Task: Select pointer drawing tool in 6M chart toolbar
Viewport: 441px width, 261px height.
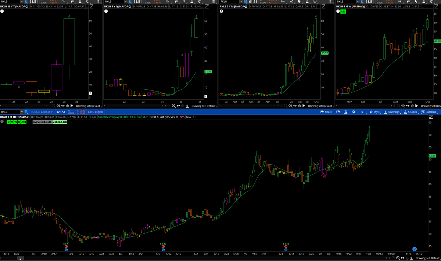Action: 416,1
